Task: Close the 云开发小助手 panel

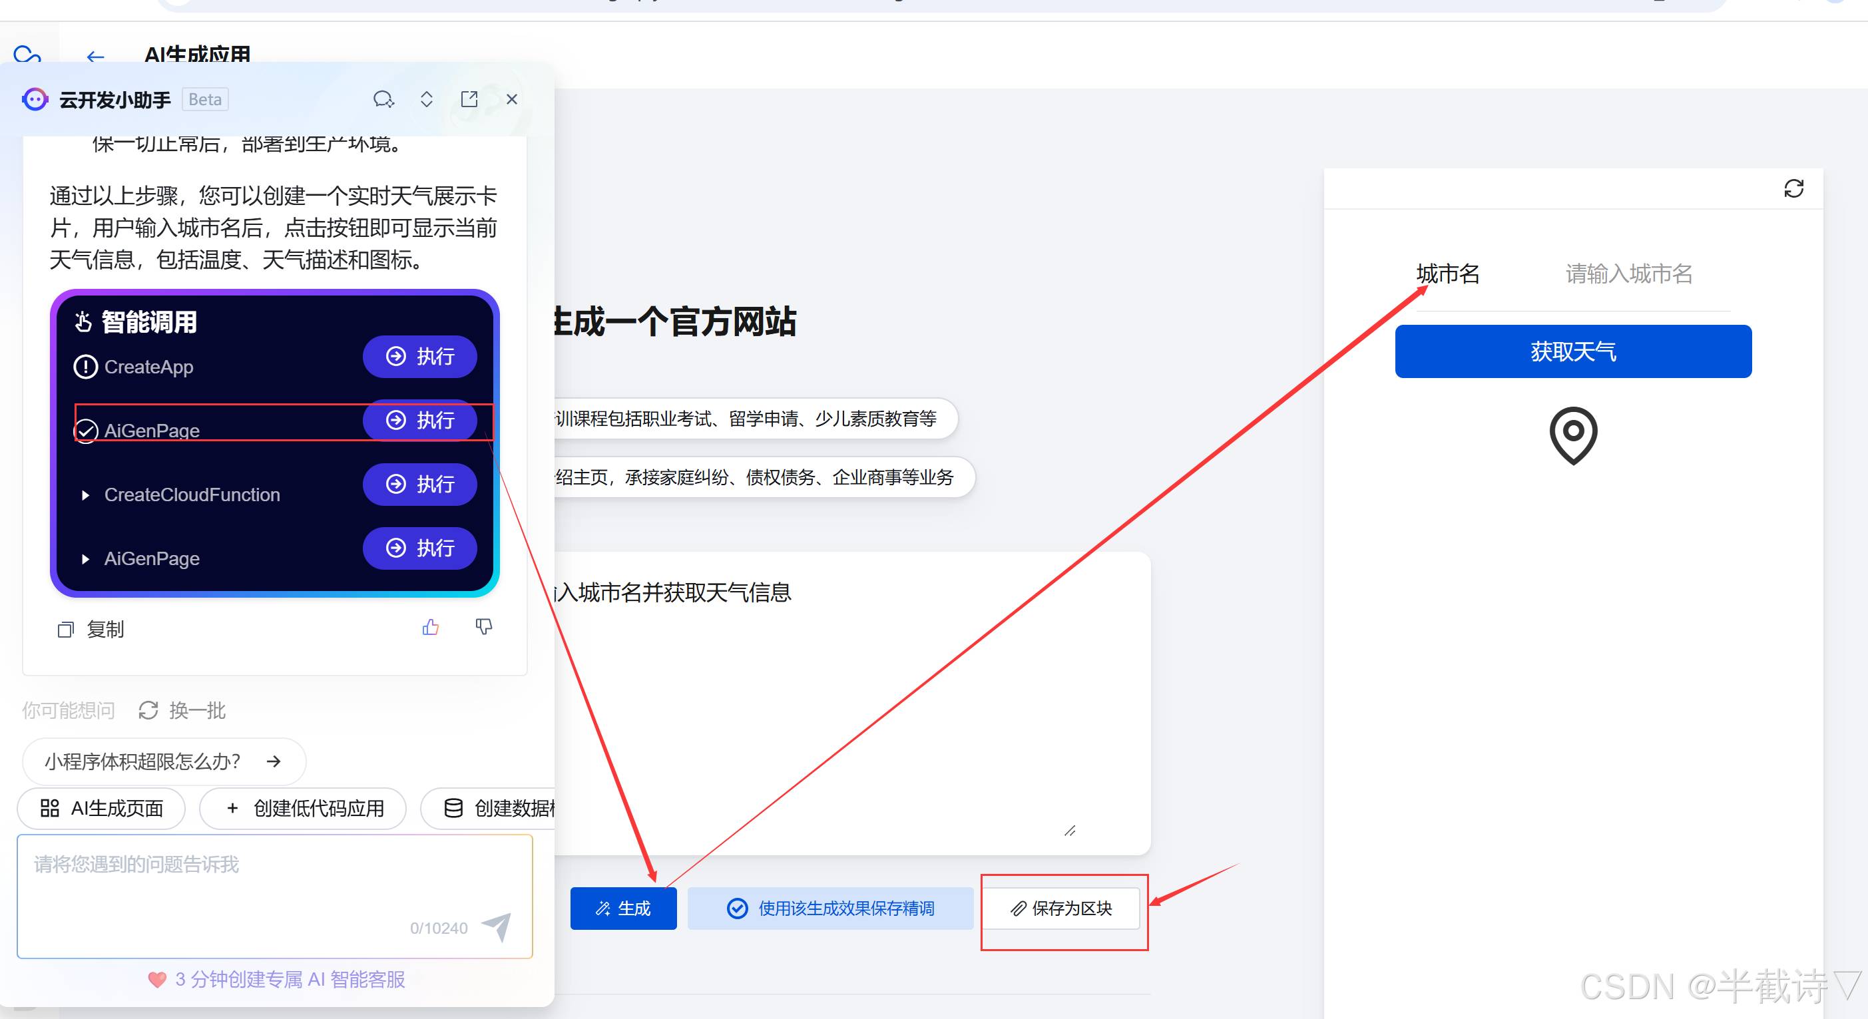Action: (x=512, y=99)
